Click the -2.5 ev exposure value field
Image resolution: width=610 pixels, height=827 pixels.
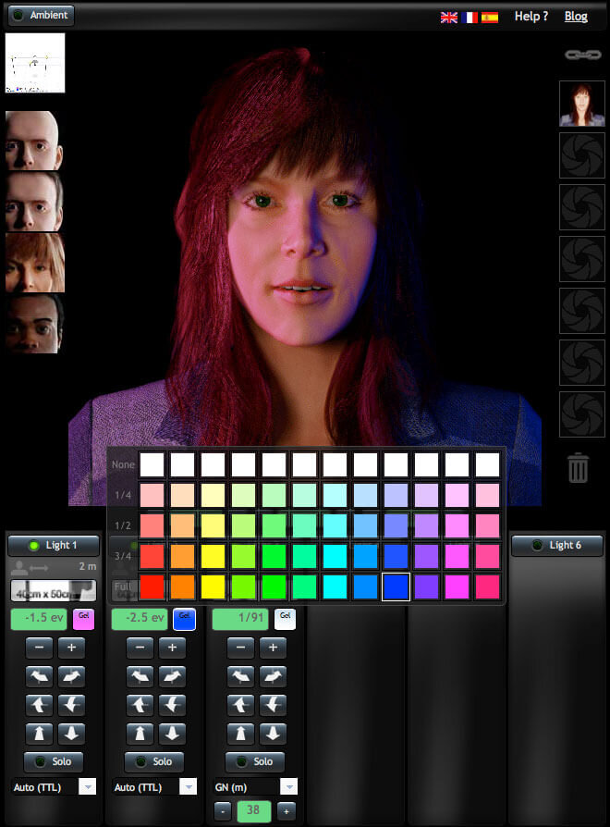pos(140,619)
